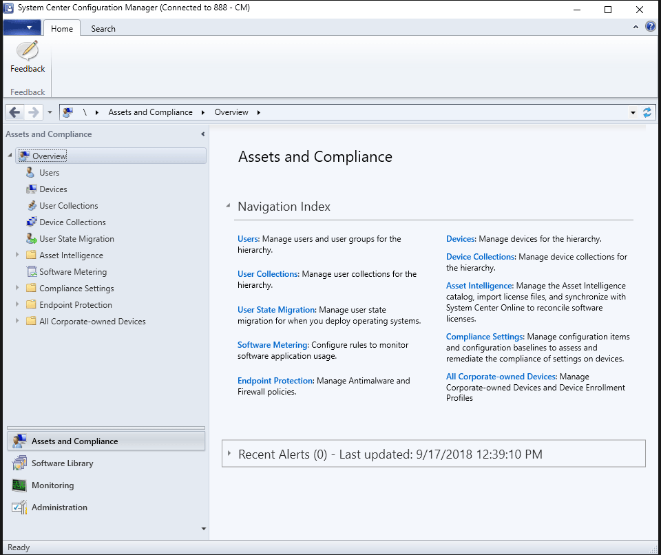
Task: Select Device Collections text in the tree
Action: click(72, 222)
